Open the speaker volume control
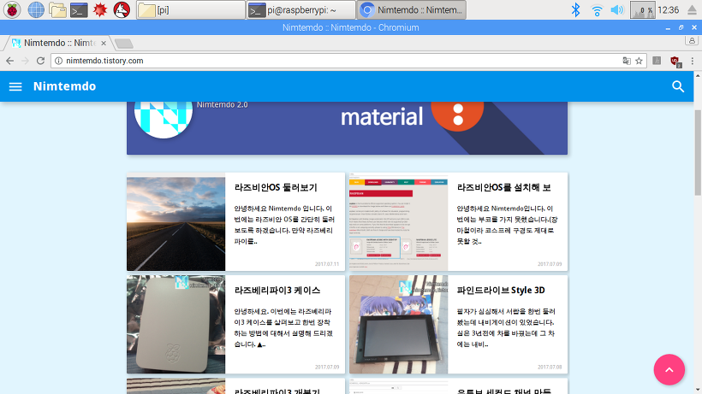The height and width of the screenshot is (394, 702). pyautogui.click(x=617, y=9)
